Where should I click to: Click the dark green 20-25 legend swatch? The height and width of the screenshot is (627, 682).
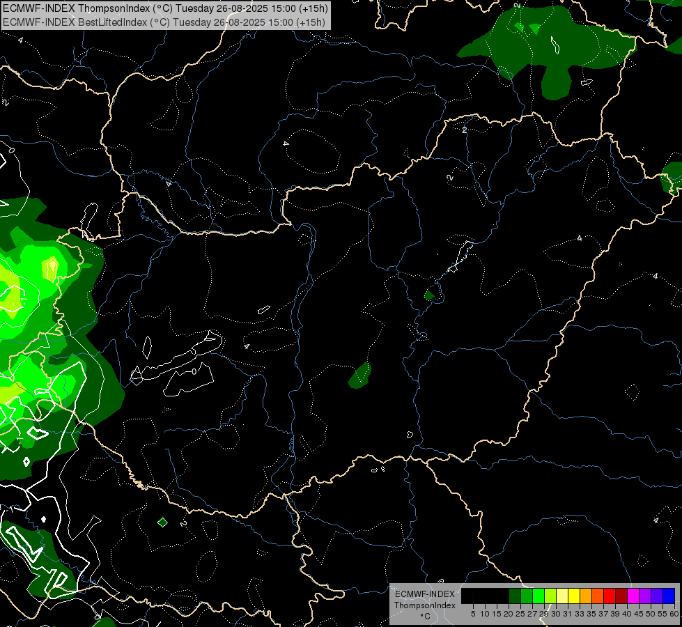515,596
